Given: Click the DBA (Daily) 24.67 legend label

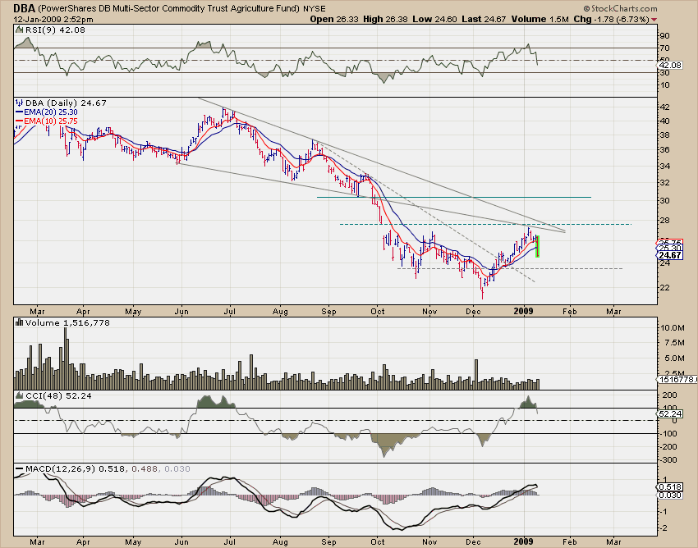Looking at the screenshot, I should pyautogui.click(x=66, y=103).
